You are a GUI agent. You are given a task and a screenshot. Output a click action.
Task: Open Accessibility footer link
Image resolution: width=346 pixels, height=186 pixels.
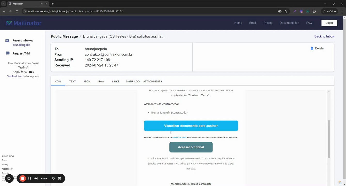(7, 169)
